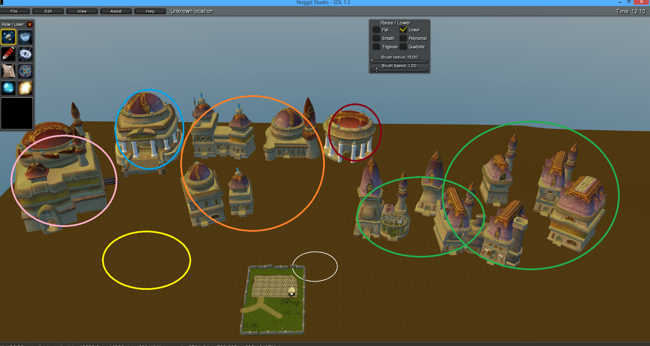650x346 pixels.
Task: Click the Noggit Studio - SDL 1.3 title
Action: click(x=323, y=3)
